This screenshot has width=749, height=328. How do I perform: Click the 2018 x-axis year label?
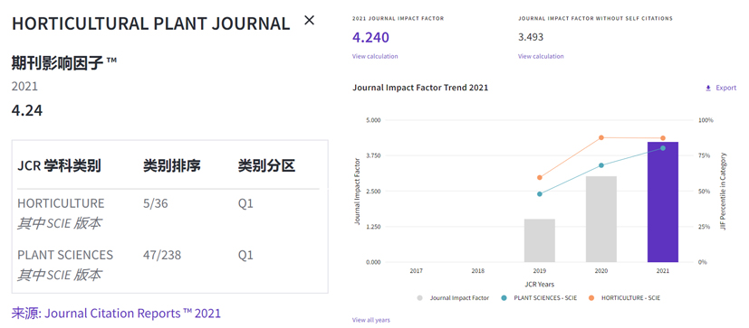click(477, 271)
